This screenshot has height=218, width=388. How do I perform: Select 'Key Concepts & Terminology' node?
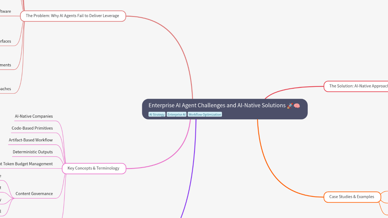94,168
